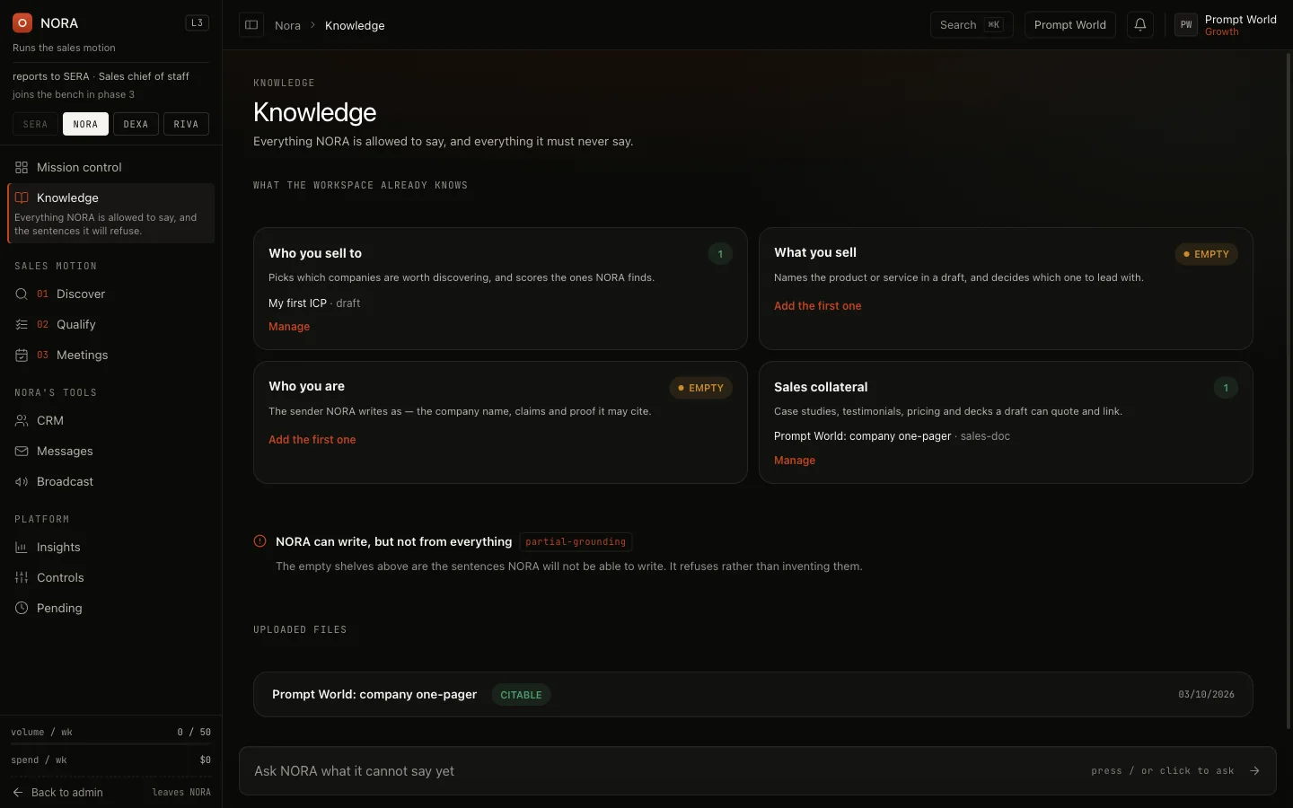This screenshot has height=808, width=1293.
Task: Click the Meetings calendar icon
Action: pos(22,356)
